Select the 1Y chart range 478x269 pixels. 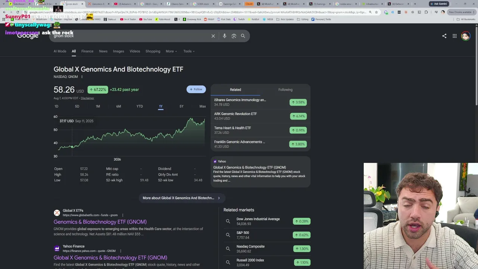click(161, 106)
